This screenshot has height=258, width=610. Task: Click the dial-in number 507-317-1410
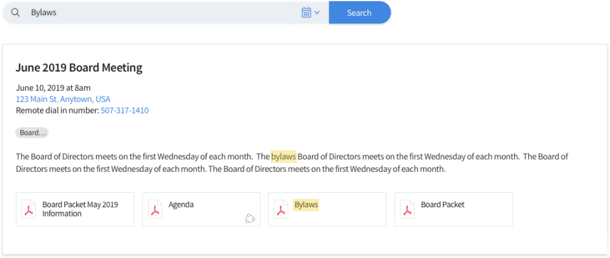tap(125, 110)
